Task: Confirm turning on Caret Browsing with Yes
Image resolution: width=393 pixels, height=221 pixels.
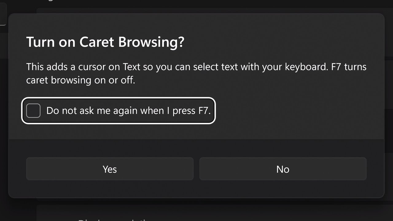Action: click(x=110, y=169)
